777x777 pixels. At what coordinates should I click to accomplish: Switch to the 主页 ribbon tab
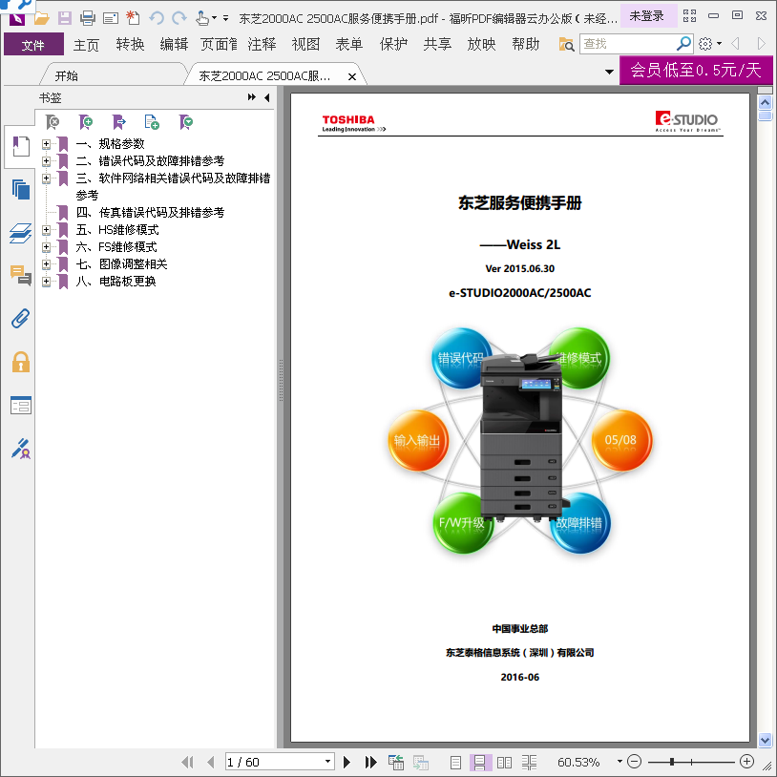pos(86,45)
